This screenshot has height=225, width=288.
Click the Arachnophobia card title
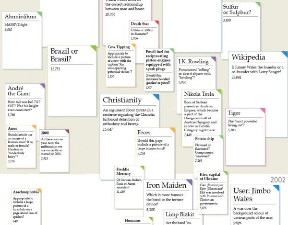click(26, 192)
